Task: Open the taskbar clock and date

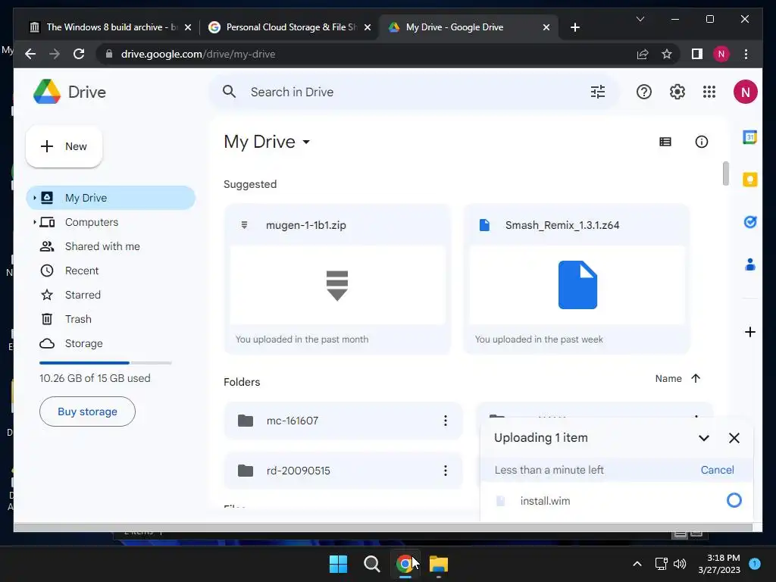Action: tap(719, 564)
